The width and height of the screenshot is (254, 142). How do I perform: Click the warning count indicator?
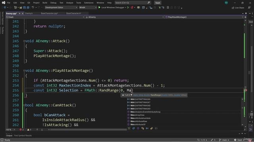tap(29, 130)
